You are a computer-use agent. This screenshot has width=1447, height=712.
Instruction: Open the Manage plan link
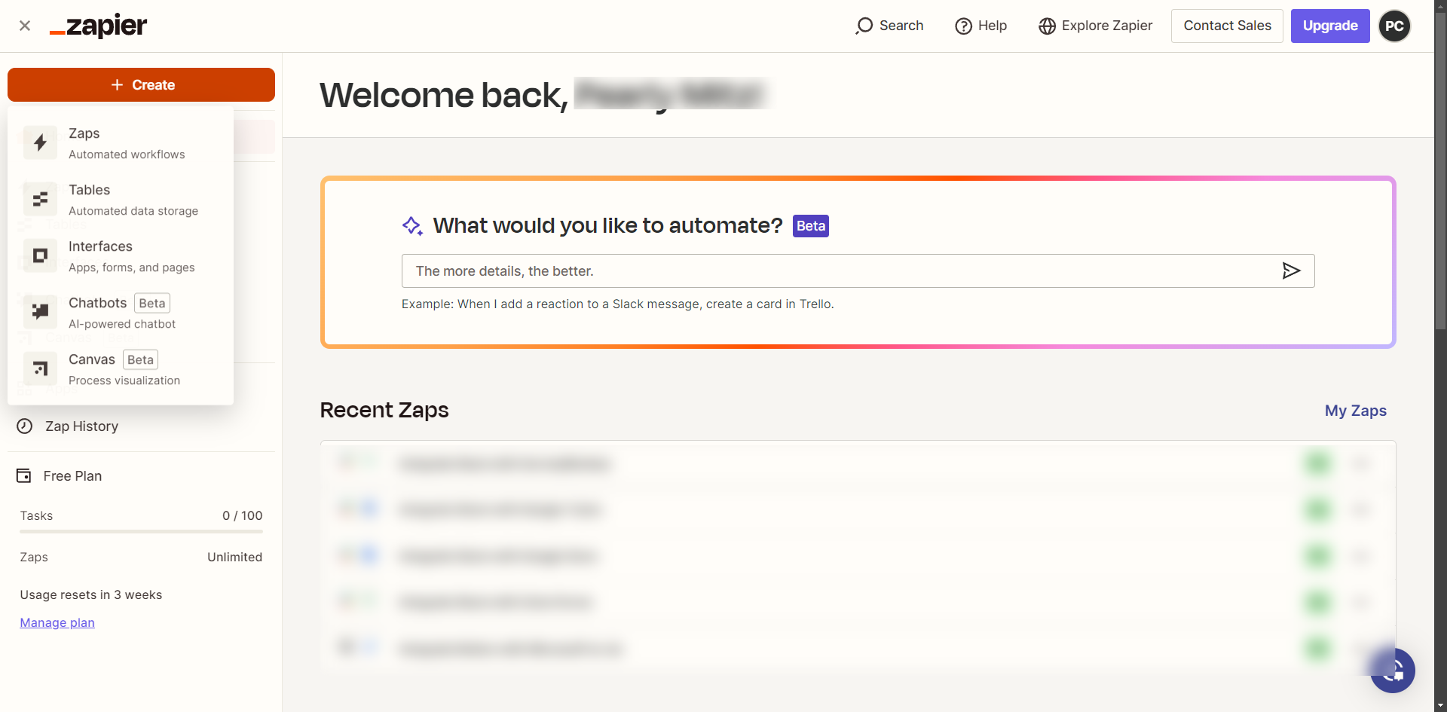[57, 622]
